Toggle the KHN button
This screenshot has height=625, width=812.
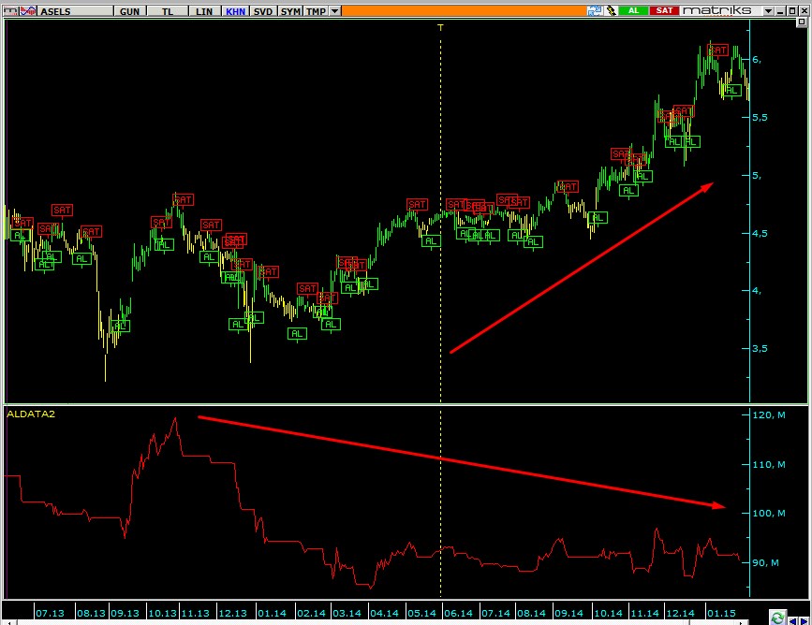point(236,11)
